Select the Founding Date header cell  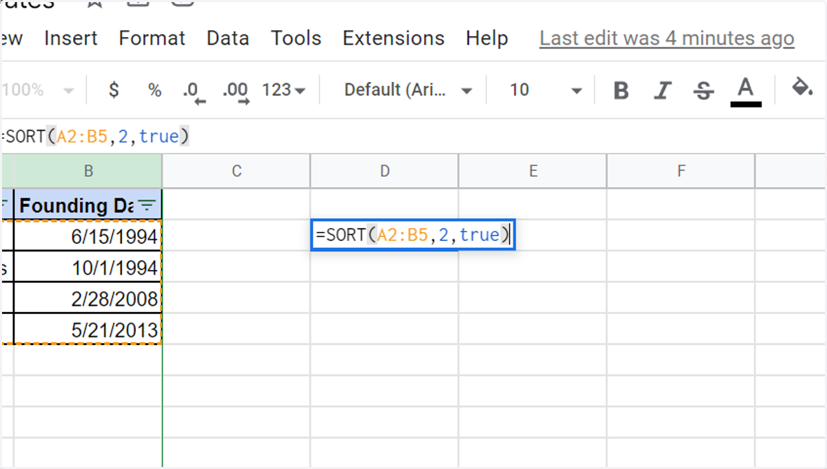click(x=88, y=205)
